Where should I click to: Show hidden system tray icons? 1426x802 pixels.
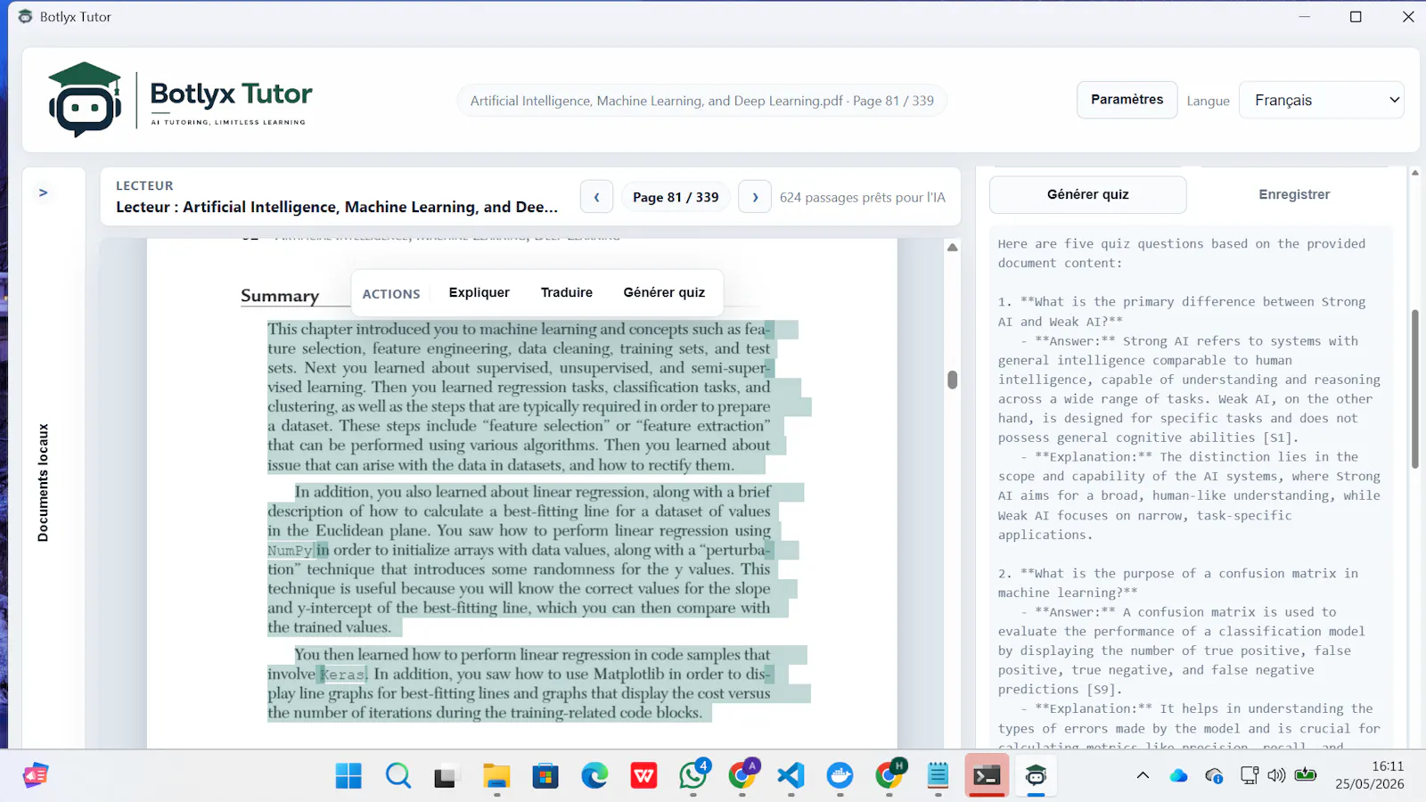(1143, 776)
